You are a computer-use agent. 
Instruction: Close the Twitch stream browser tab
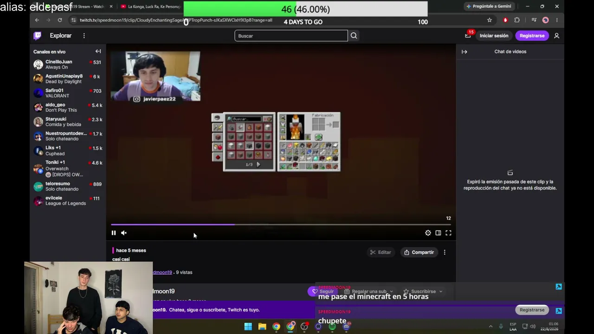pyautogui.click(x=111, y=6)
